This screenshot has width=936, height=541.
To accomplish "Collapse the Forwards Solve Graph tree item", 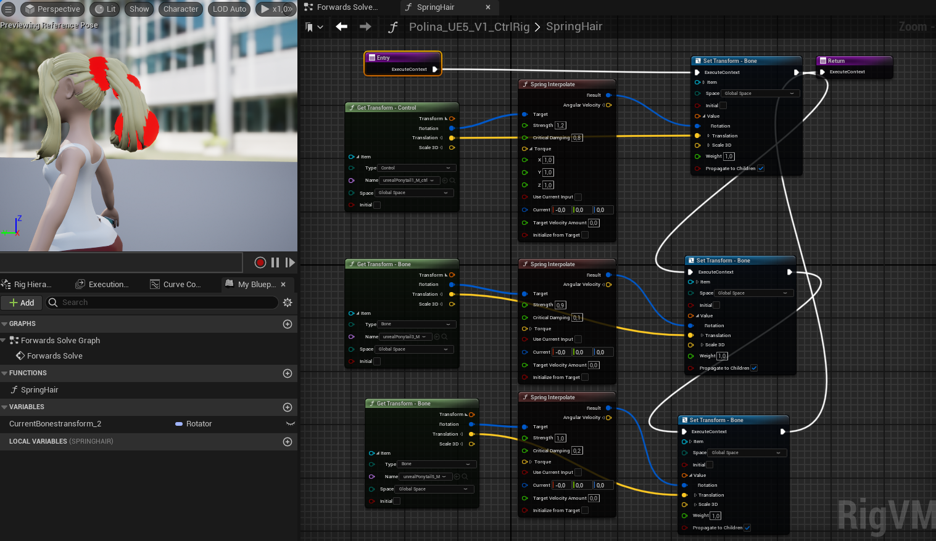I will [4, 340].
